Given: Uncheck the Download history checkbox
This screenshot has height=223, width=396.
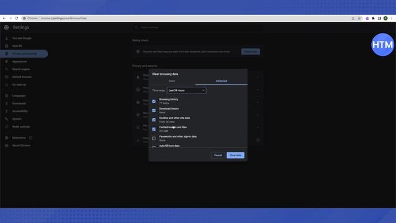Looking at the screenshot, I should pos(154,110).
